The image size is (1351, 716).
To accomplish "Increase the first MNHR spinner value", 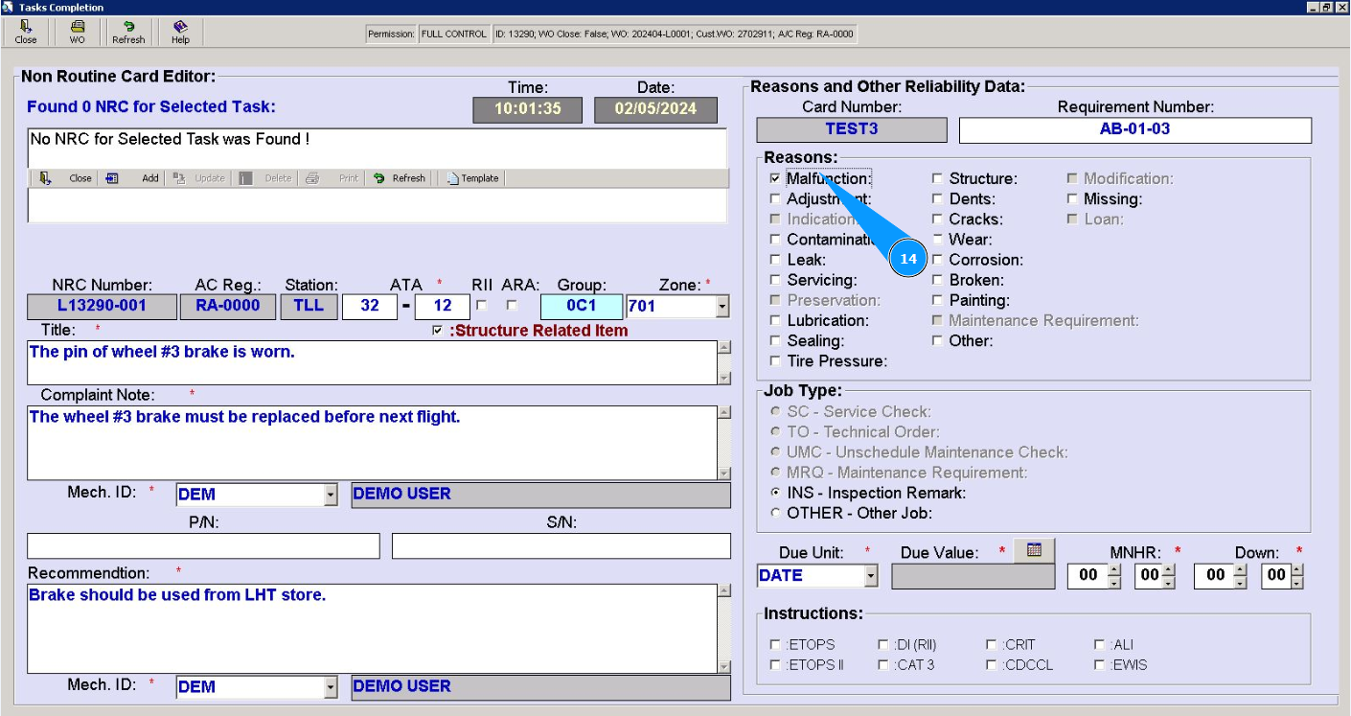I will [x=1113, y=569].
